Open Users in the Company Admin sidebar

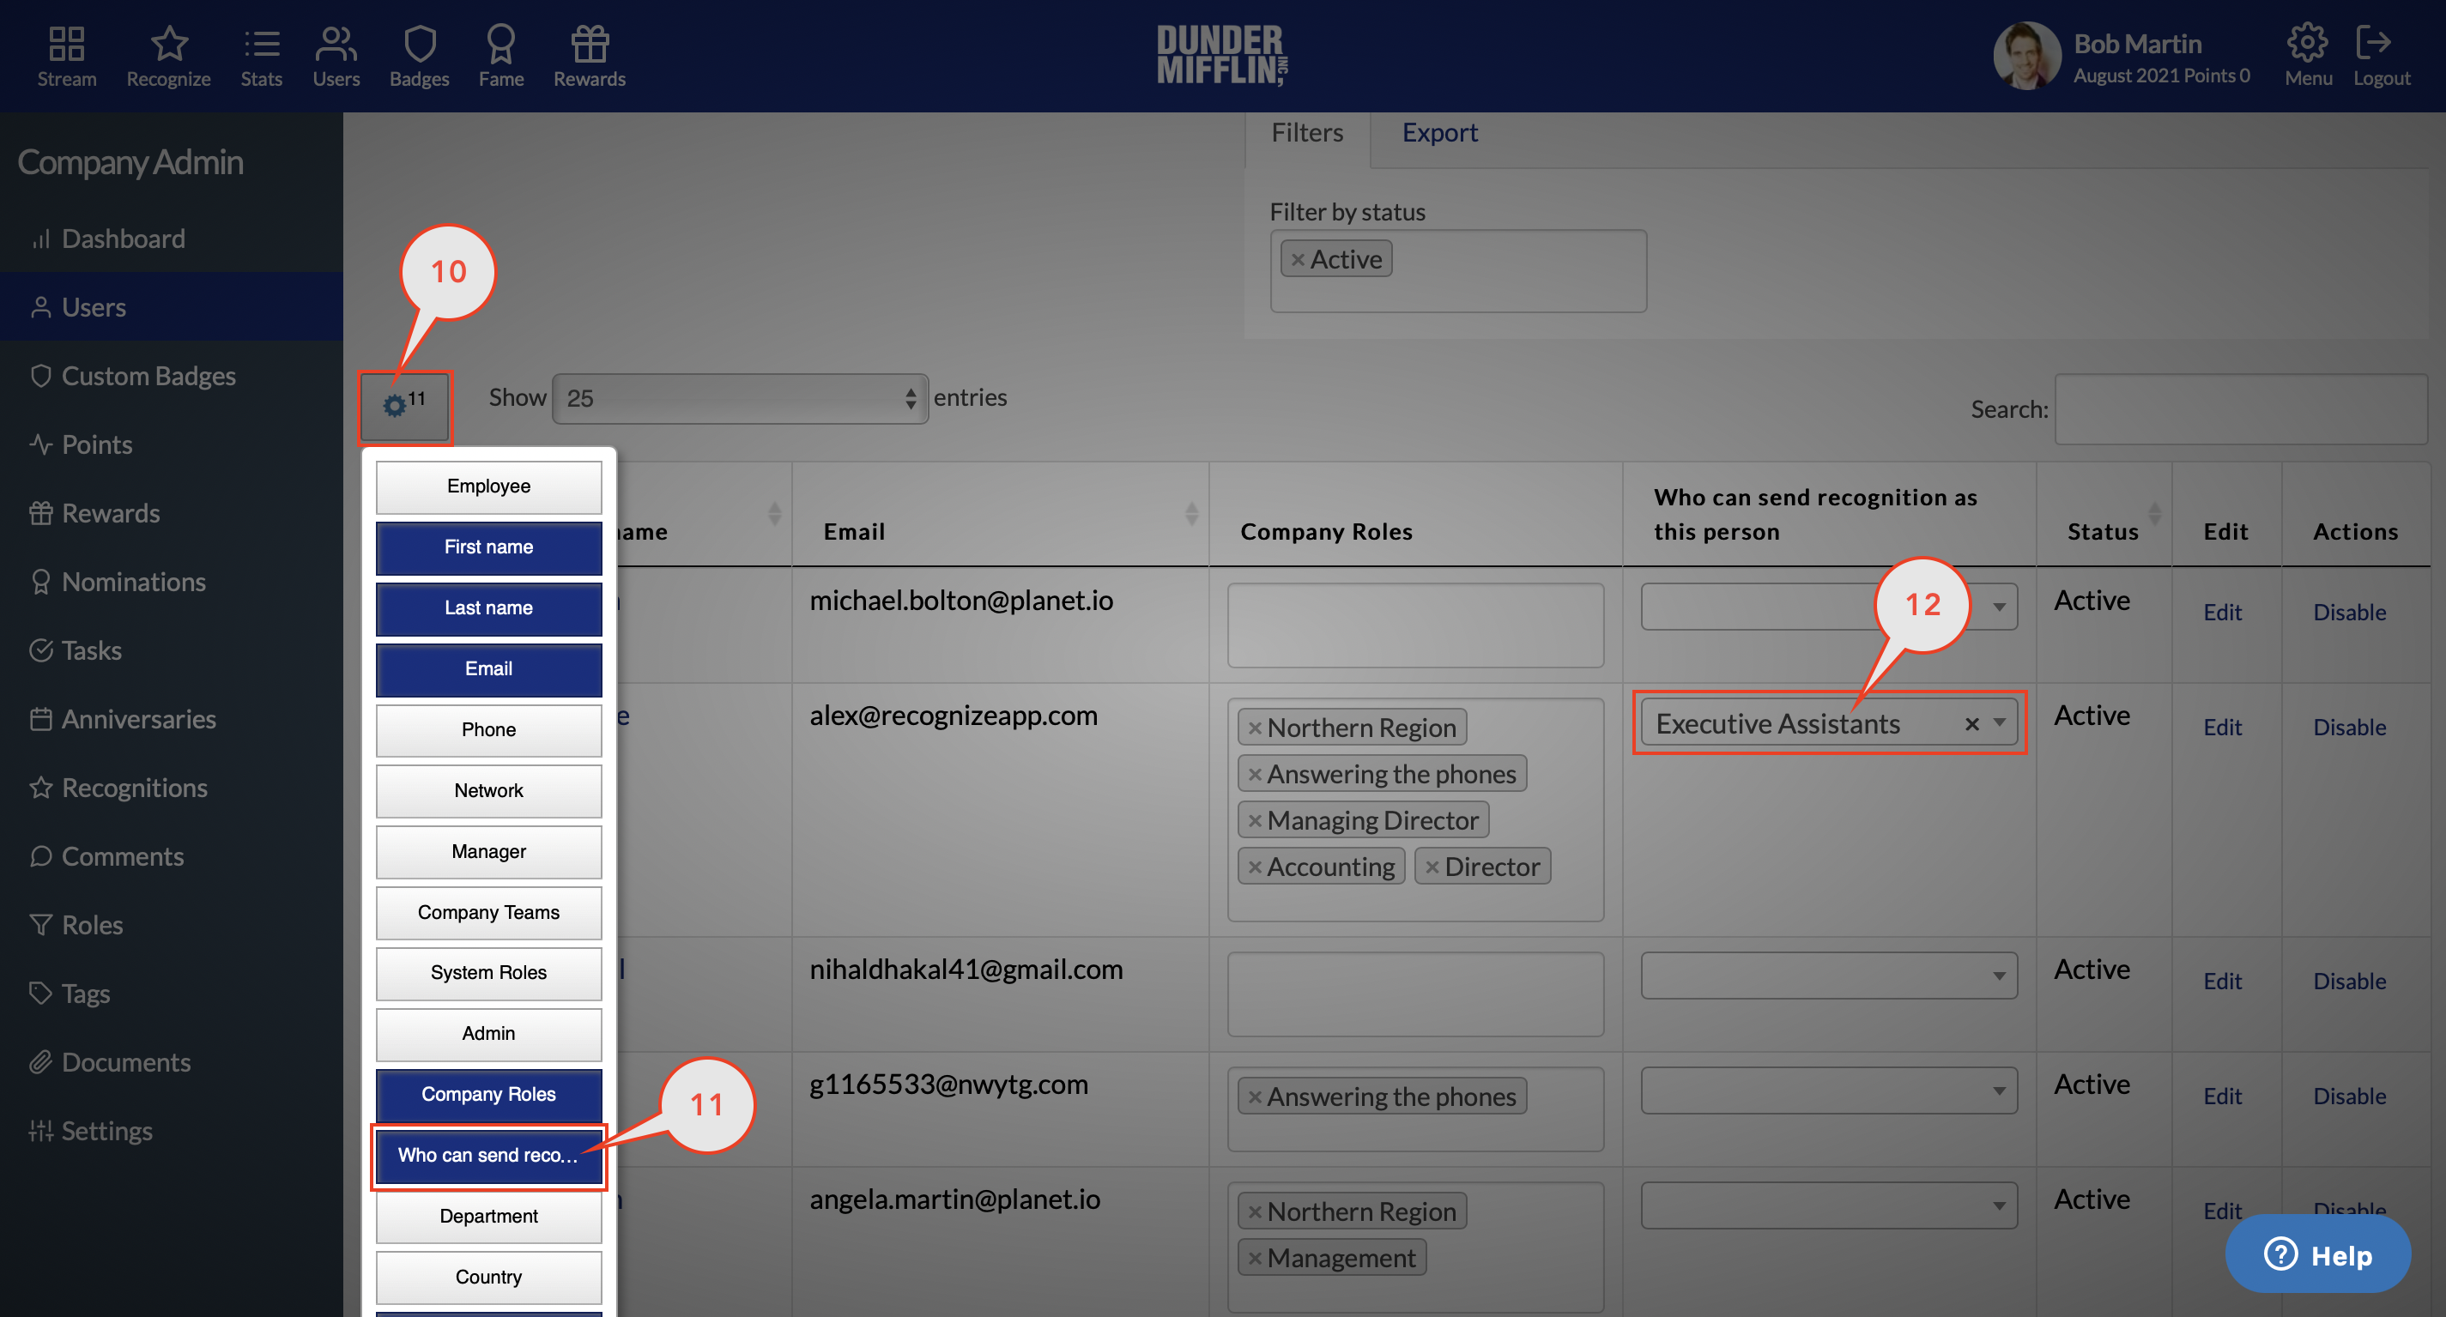point(171,306)
